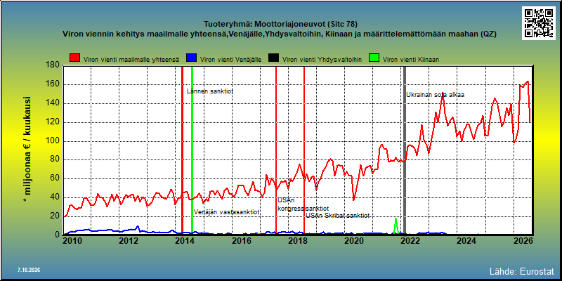Click y-axis value 60
This screenshot has height=281, width=562.
(55, 178)
